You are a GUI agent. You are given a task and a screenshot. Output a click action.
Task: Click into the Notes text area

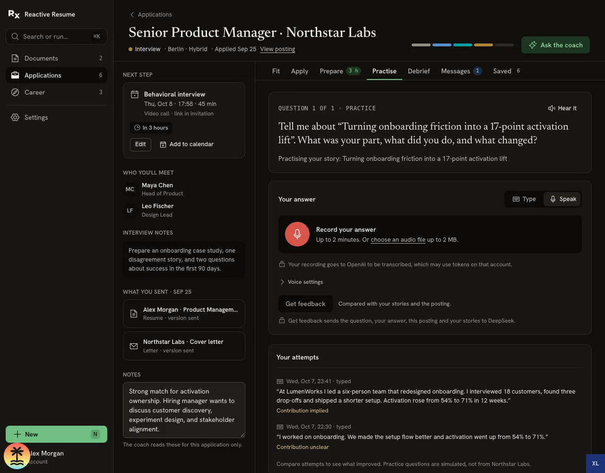tap(184, 410)
